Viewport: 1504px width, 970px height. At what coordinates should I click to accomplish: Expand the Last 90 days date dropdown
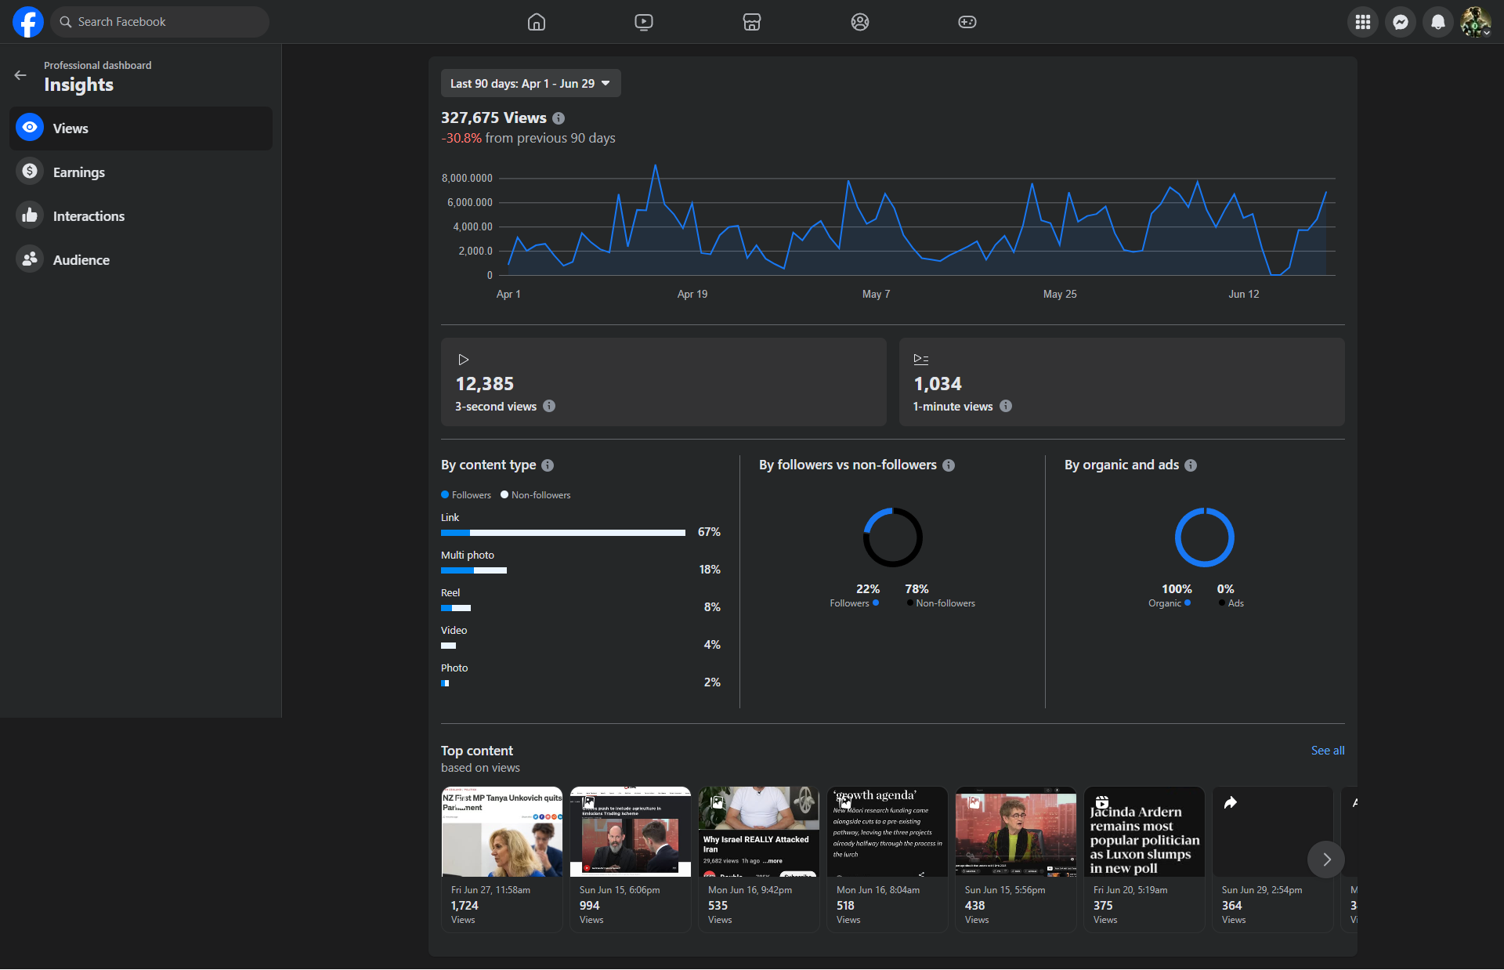[530, 84]
